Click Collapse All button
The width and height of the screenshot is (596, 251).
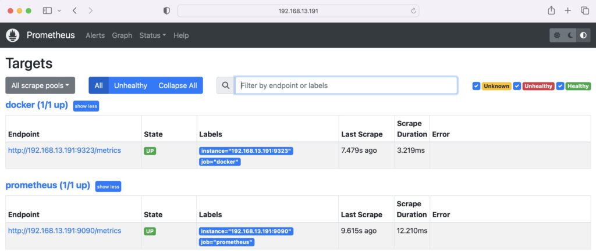(x=178, y=85)
